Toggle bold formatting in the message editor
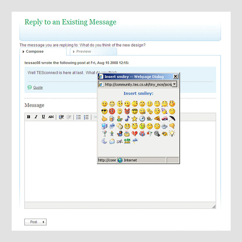The width and height of the screenshot is (242, 242). [x=28, y=117]
